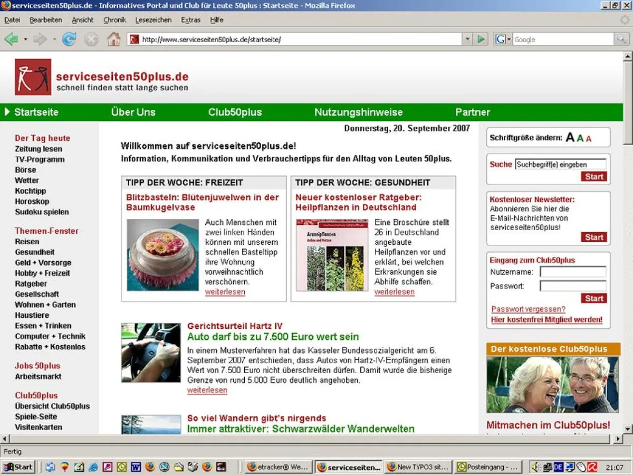633x475 pixels.
Task: Click the serviceseiten50plus golfer logo
Action: (32, 77)
